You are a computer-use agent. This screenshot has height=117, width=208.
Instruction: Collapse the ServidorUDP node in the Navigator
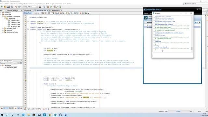click(1, 65)
